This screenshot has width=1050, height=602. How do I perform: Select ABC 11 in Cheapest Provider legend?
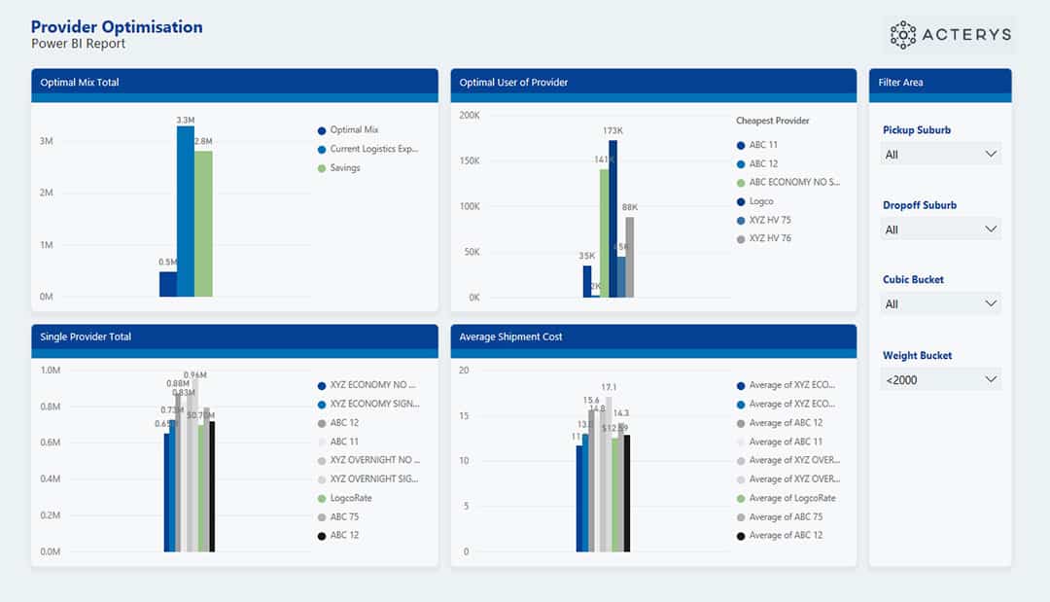point(763,145)
